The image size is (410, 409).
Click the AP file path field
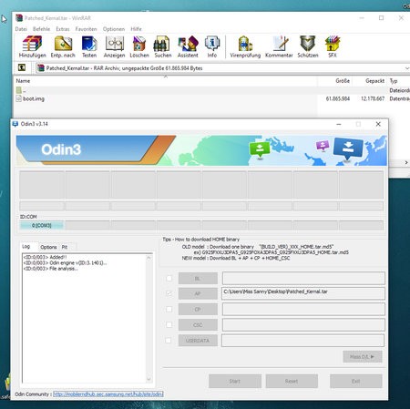pos(303,293)
